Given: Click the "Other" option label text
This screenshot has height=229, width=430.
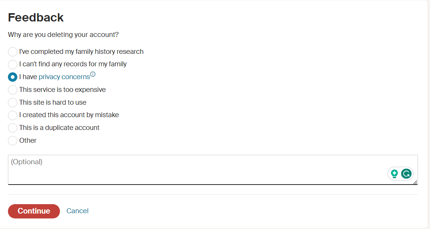Looking at the screenshot, I should [28, 140].
